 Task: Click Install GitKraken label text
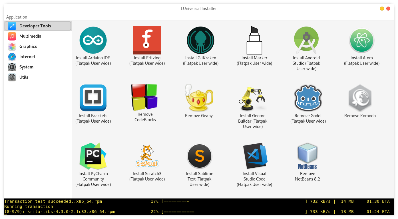201,60
